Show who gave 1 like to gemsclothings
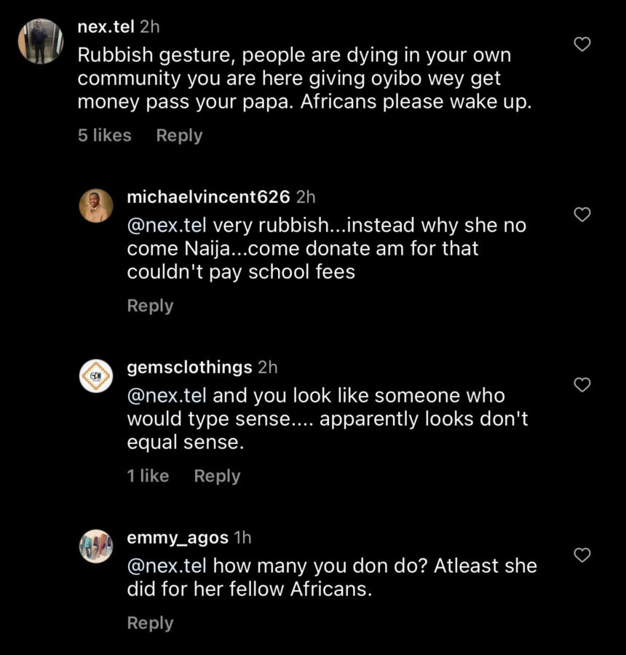626x655 pixels. (148, 476)
